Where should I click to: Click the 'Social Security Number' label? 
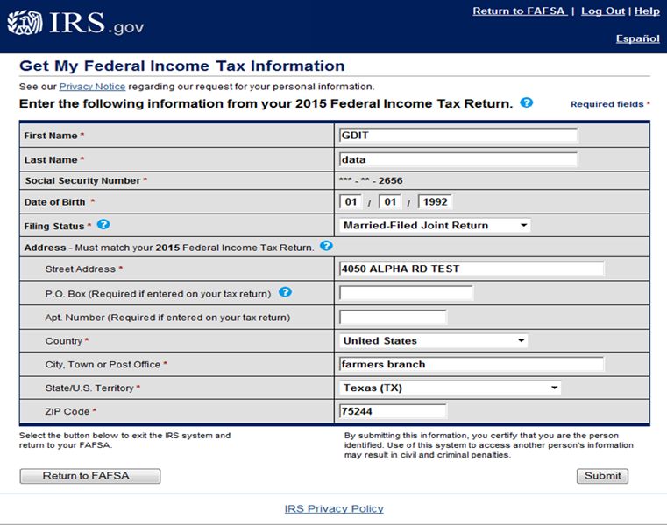82,180
